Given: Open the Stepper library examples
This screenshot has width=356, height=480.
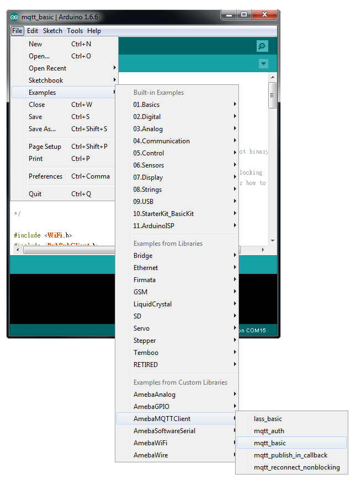Looking at the screenshot, I should click(177, 341).
